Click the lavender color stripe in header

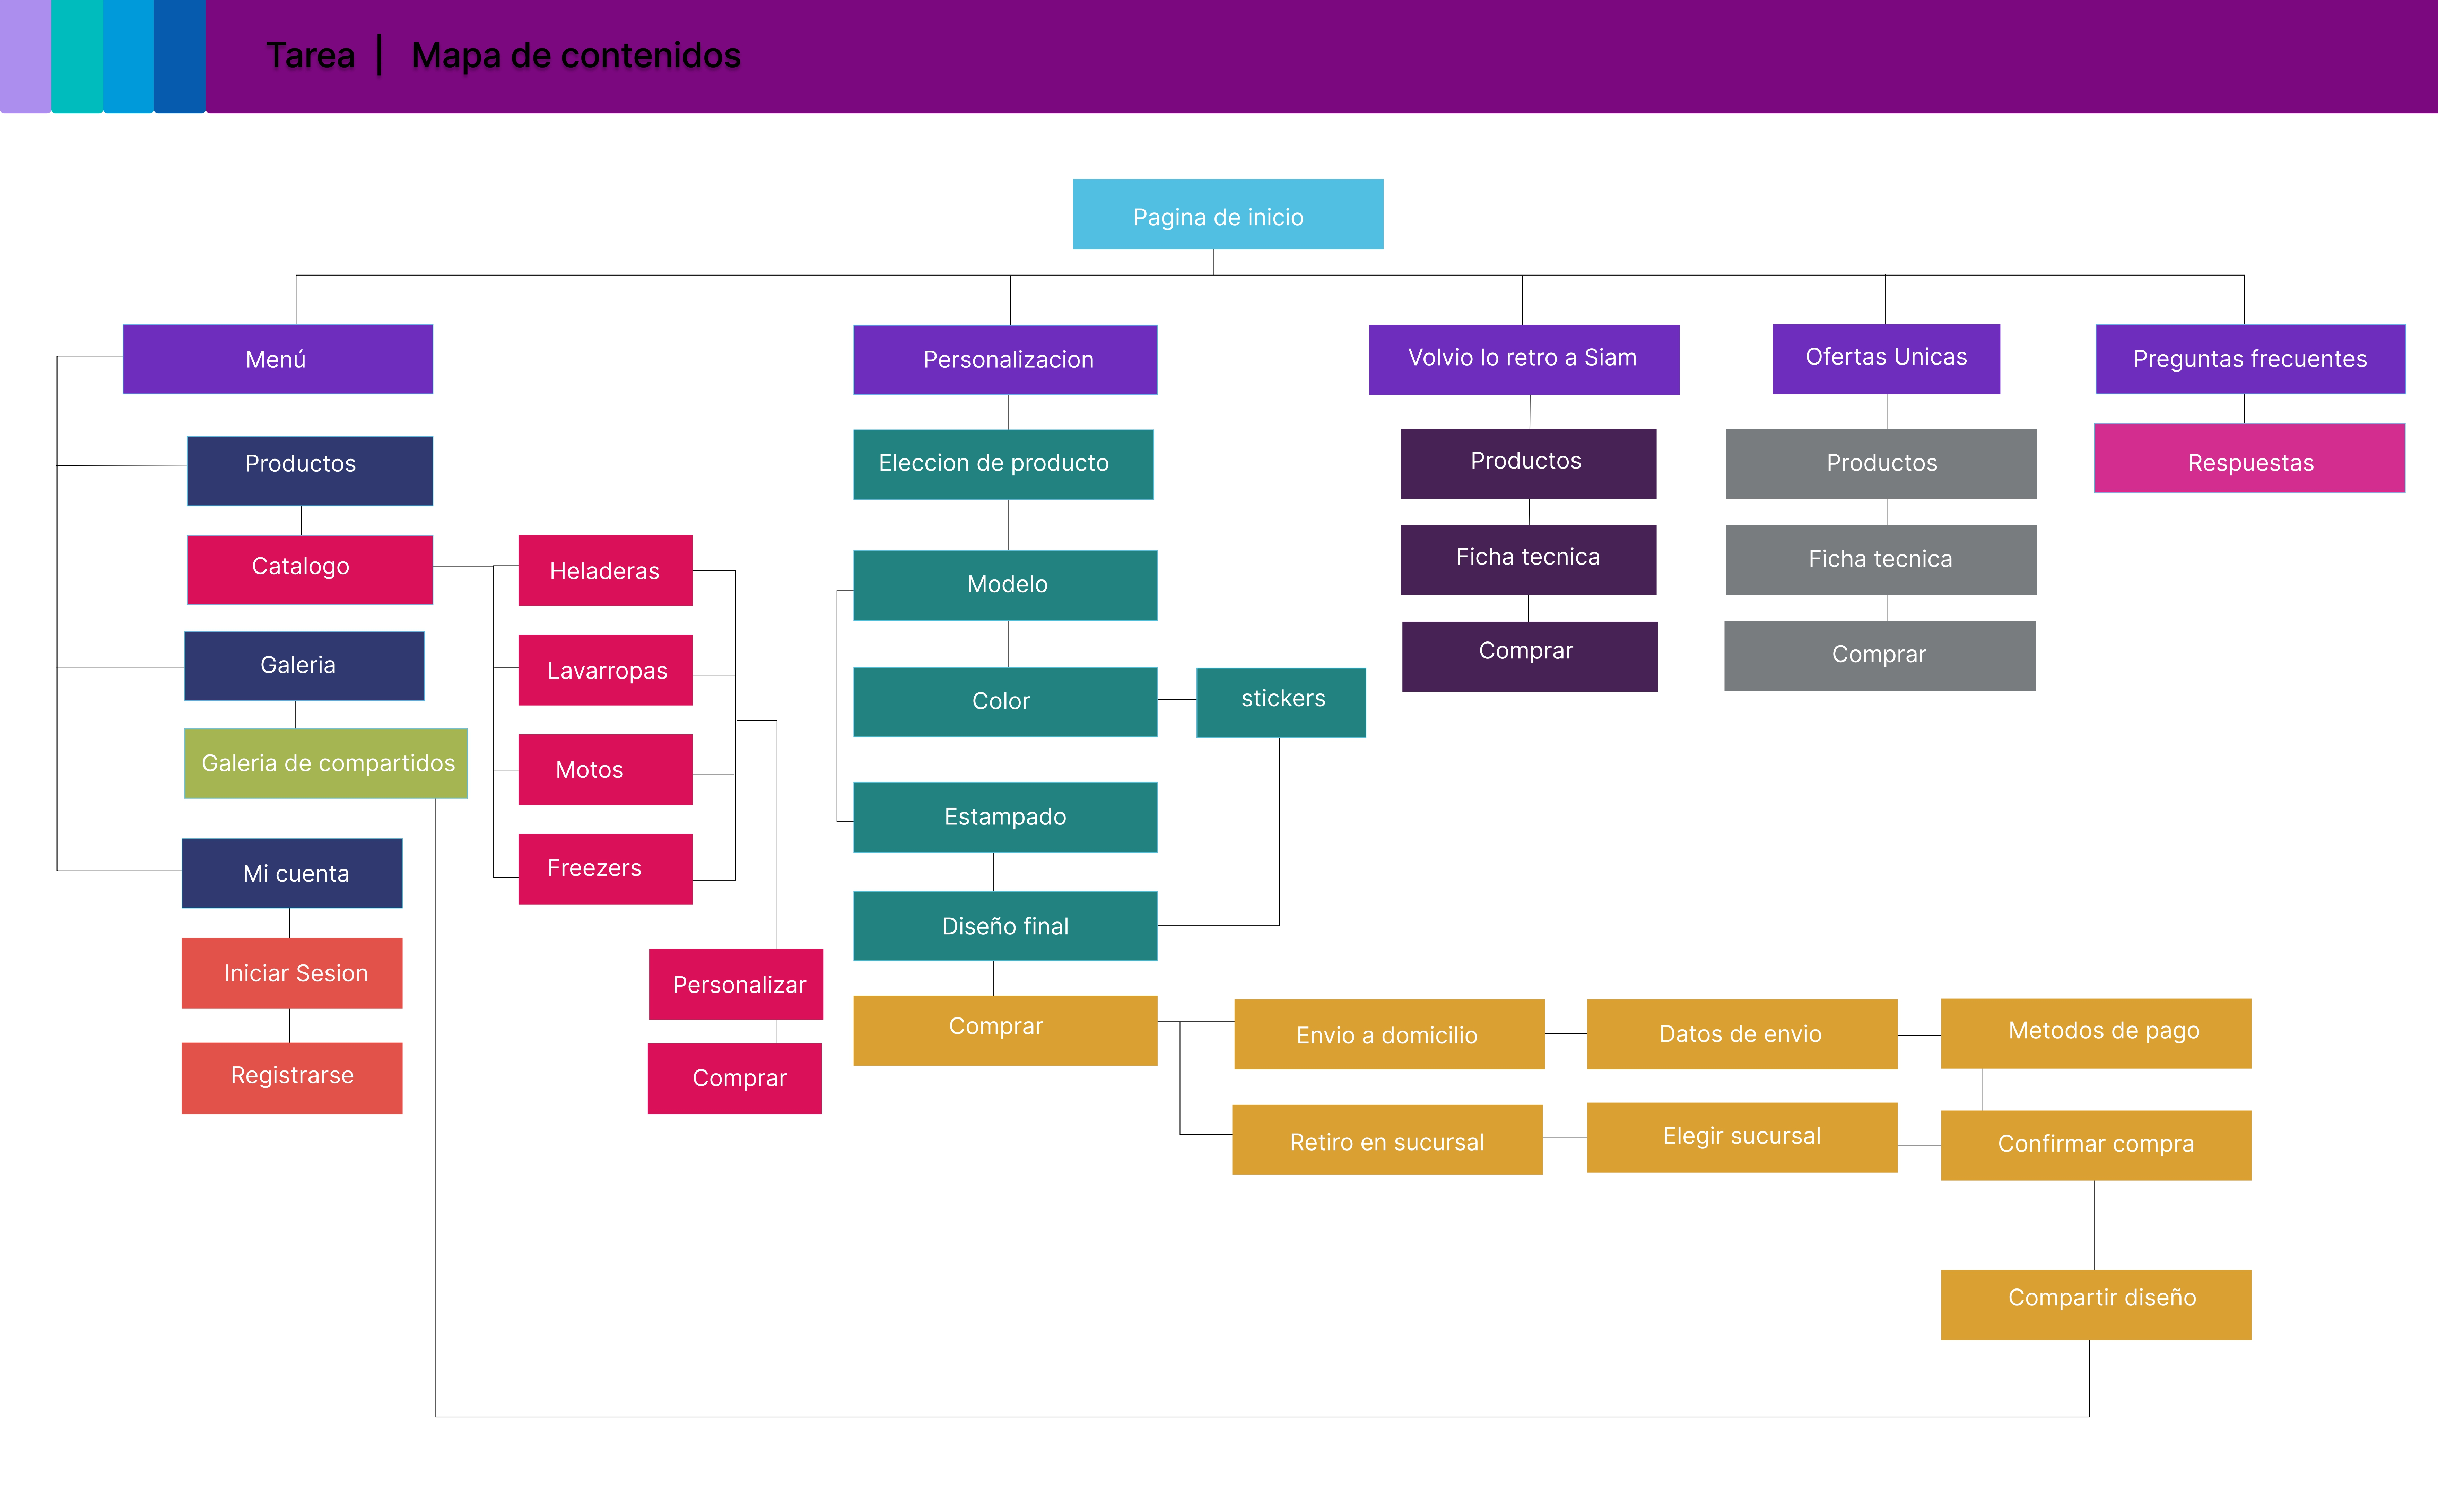(x=25, y=56)
